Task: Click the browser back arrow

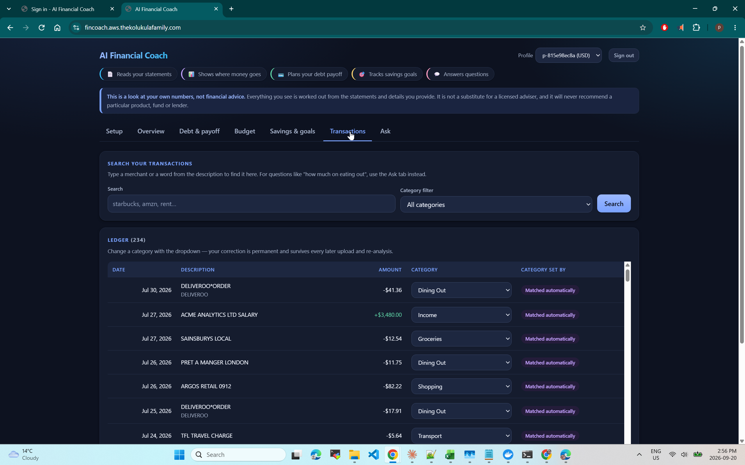Action: coord(10,28)
